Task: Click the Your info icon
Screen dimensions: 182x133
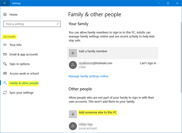Action: click(x=5, y=45)
